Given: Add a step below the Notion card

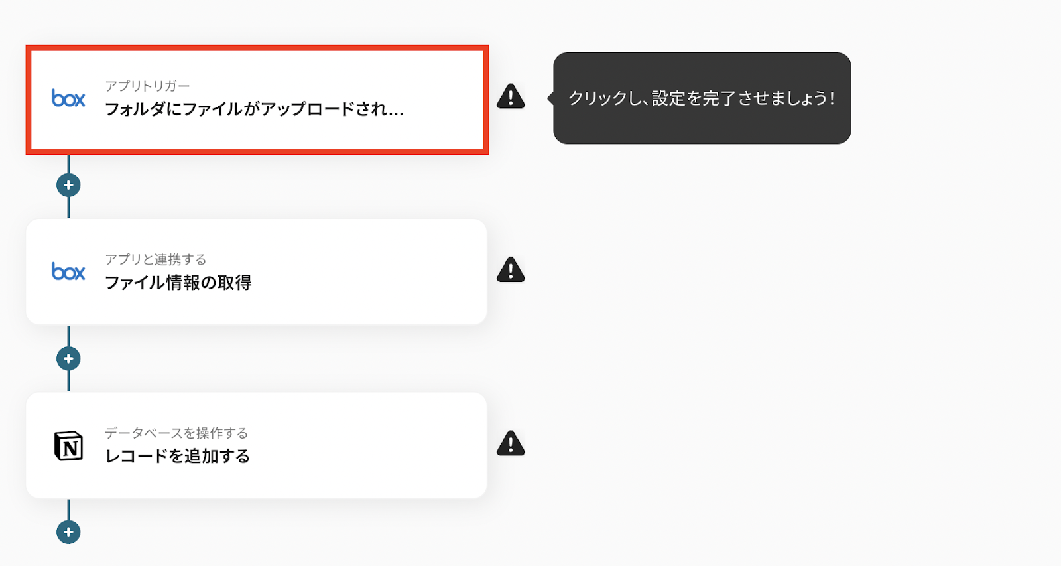Looking at the screenshot, I should click(68, 531).
